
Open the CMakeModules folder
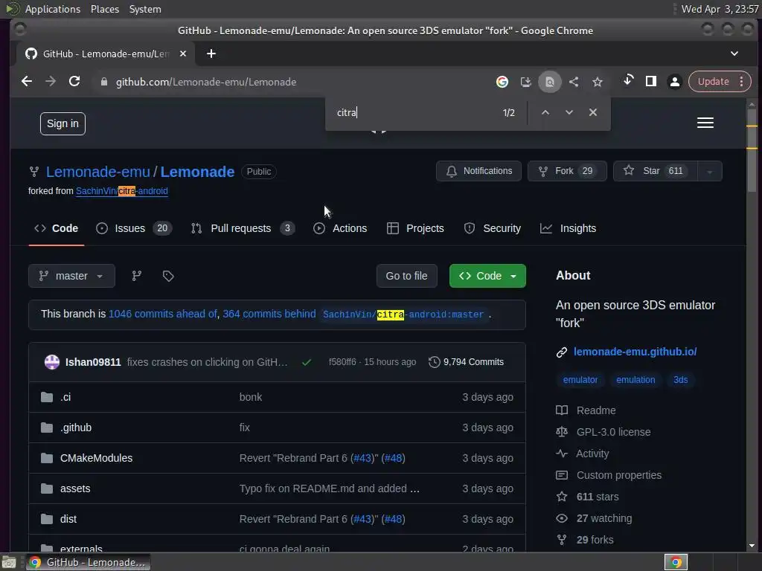pos(96,458)
